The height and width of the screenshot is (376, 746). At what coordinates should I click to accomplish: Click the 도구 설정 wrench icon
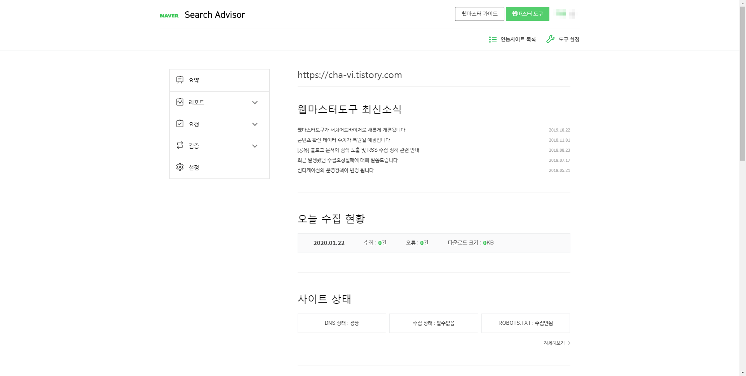(x=550, y=39)
